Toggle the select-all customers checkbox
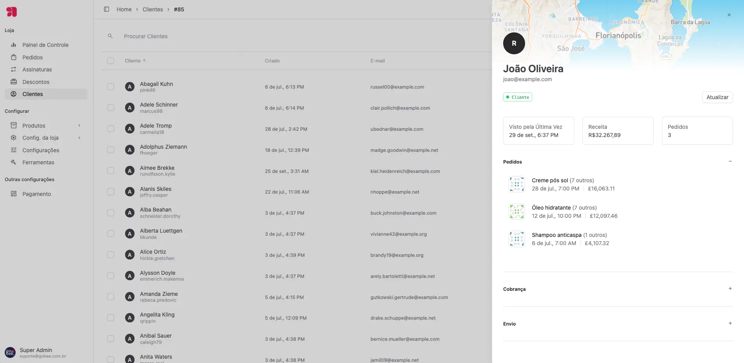This screenshot has width=744, height=363. pos(111,61)
